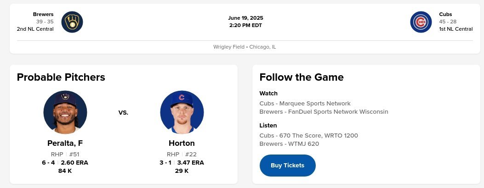Click the Cubs team logo
The height and width of the screenshot is (188, 484).
point(421,22)
